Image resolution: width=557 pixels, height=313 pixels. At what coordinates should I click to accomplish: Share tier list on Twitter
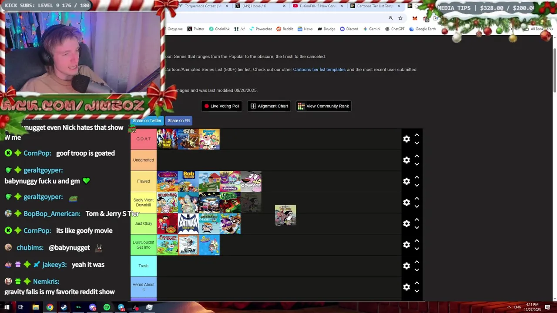pos(147,120)
